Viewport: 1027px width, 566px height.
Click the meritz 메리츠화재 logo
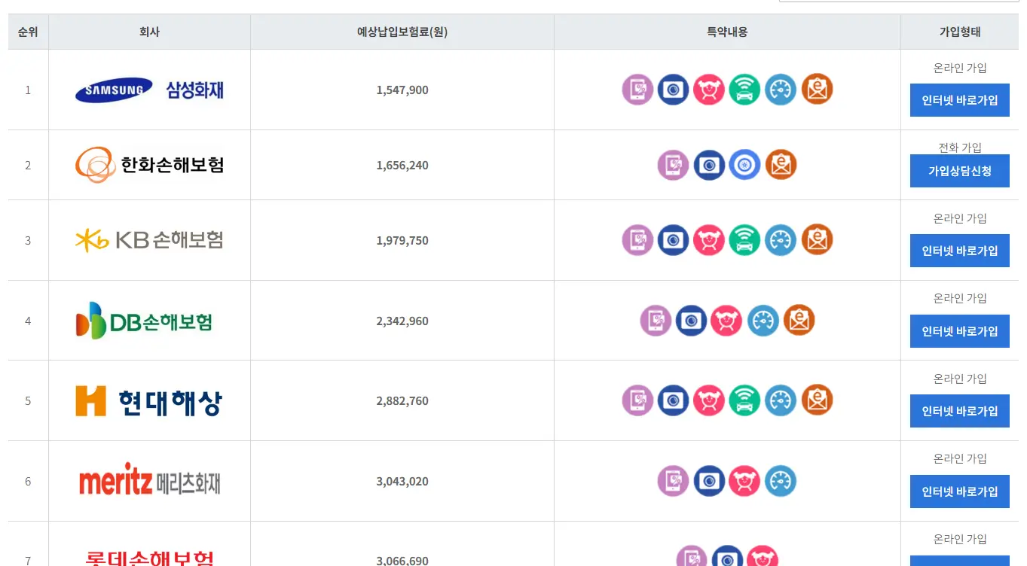(149, 480)
